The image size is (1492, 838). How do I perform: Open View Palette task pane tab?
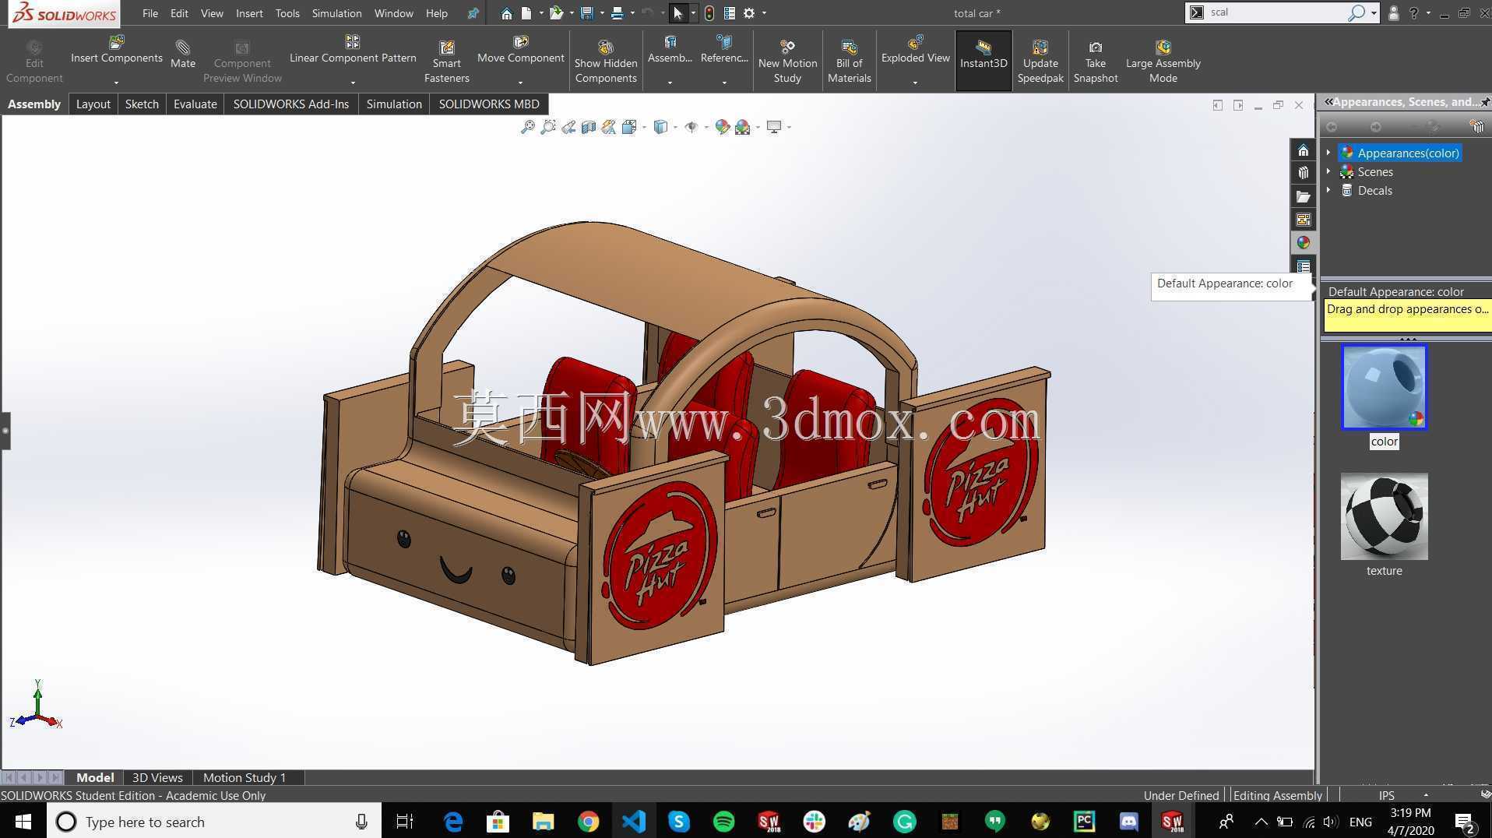point(1304,220)
